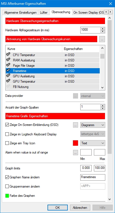This screenshot has width=115, height=213.
Task: Edit the alarm Max value field
Action: (x=100, y=152)
